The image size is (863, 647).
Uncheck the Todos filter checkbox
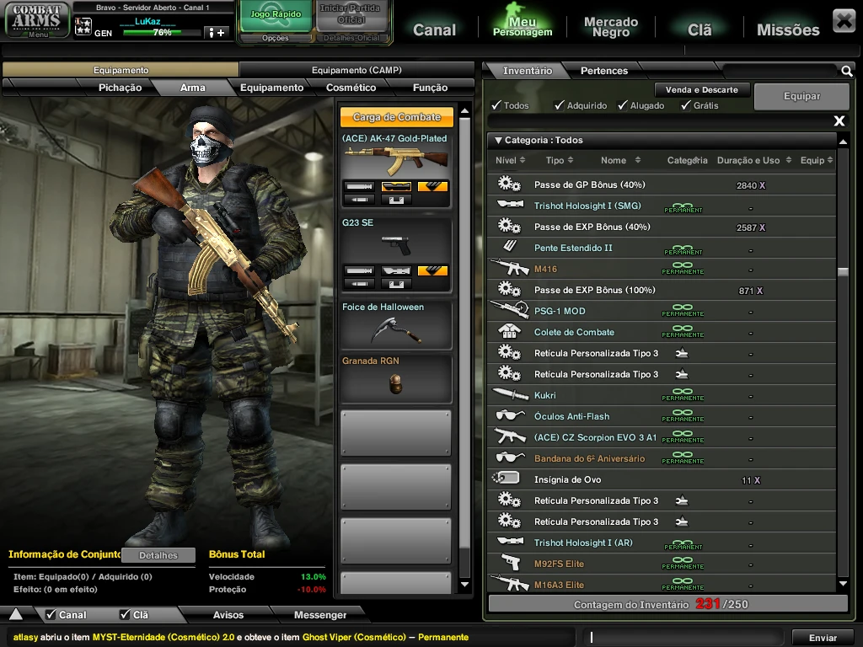[x=496, y=105]
